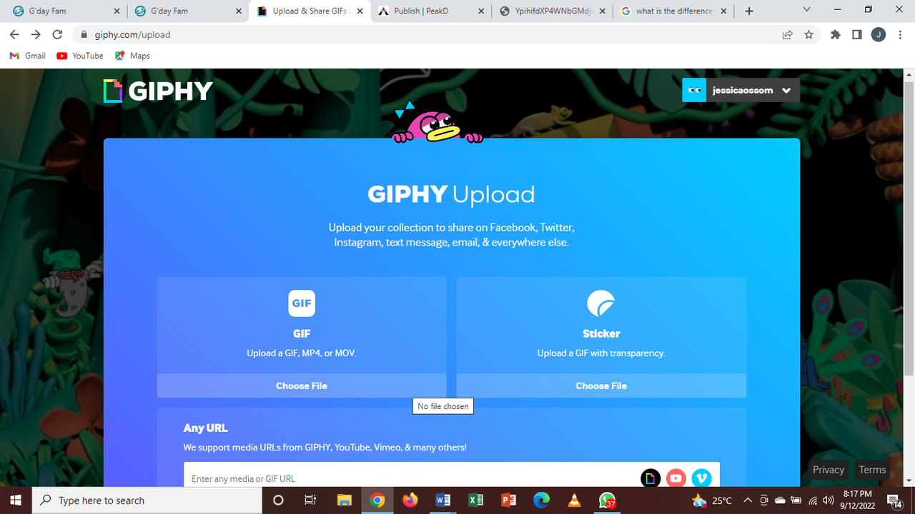This screenshot has height=514, width=915.
Task: Click the 25°C weather widget
Action: click(711, 500)
